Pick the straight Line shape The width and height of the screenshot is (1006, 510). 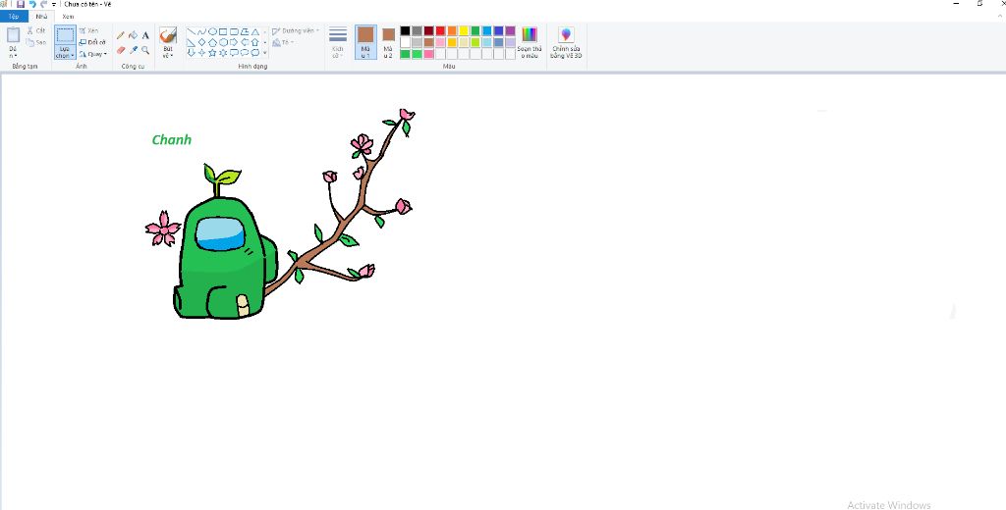coord(192,31)
